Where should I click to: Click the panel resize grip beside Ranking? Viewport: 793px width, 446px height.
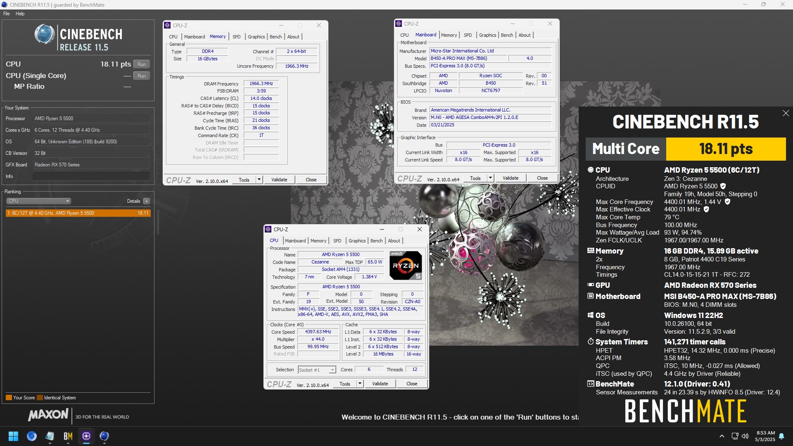click(x=158, y=222)
